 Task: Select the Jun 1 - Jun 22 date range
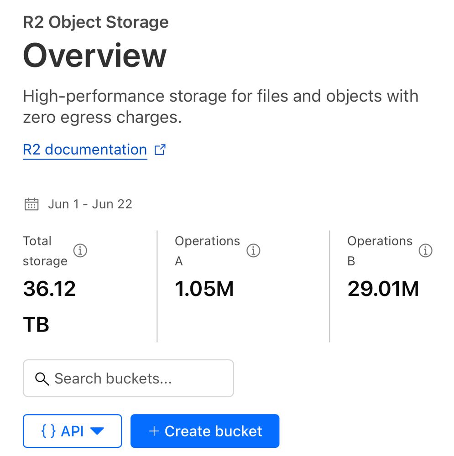pos(90,204)
